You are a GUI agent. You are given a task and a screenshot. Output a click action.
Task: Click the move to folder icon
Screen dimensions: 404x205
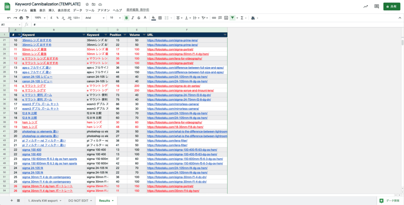(94, 4)
